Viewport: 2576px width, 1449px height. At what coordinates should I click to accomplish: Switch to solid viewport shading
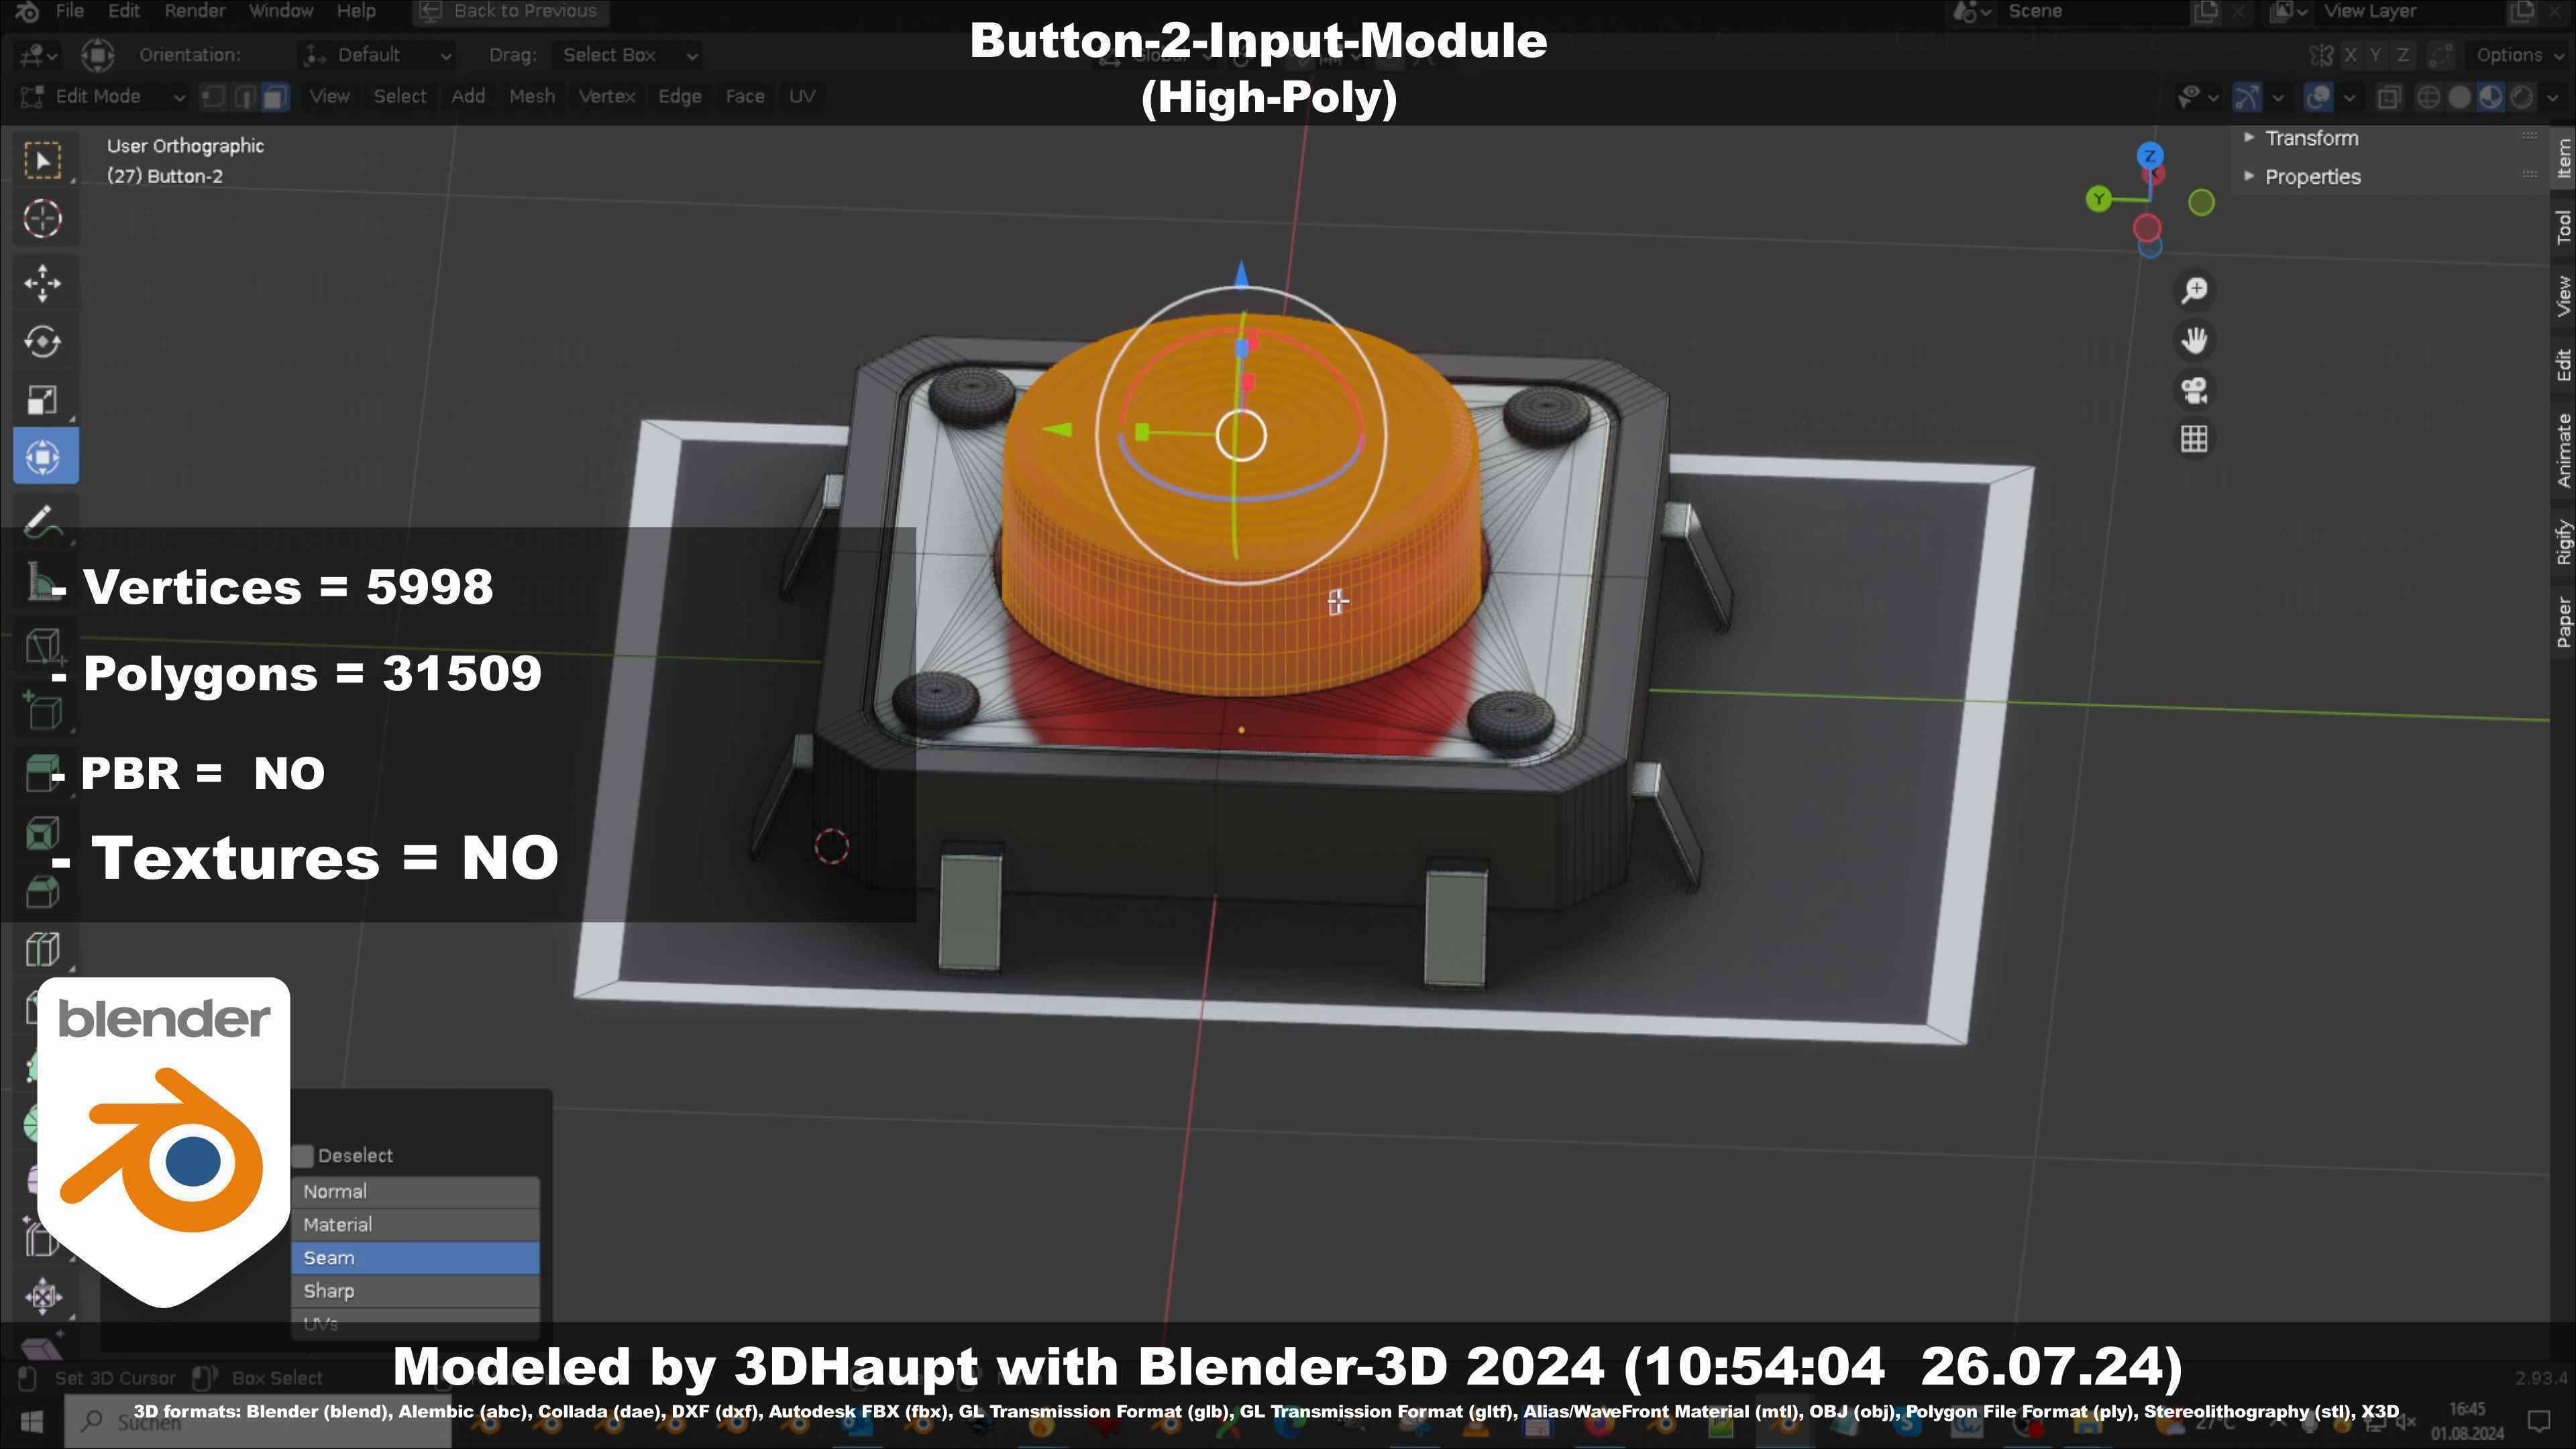[x=2459, y=97]
